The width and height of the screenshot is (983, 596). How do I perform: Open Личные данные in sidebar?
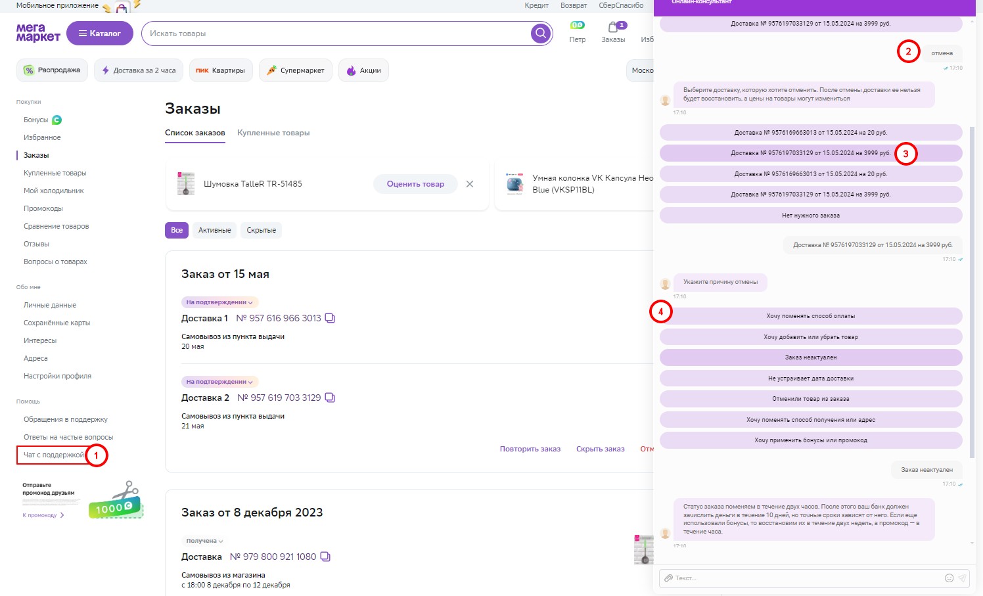click(50, 305)
